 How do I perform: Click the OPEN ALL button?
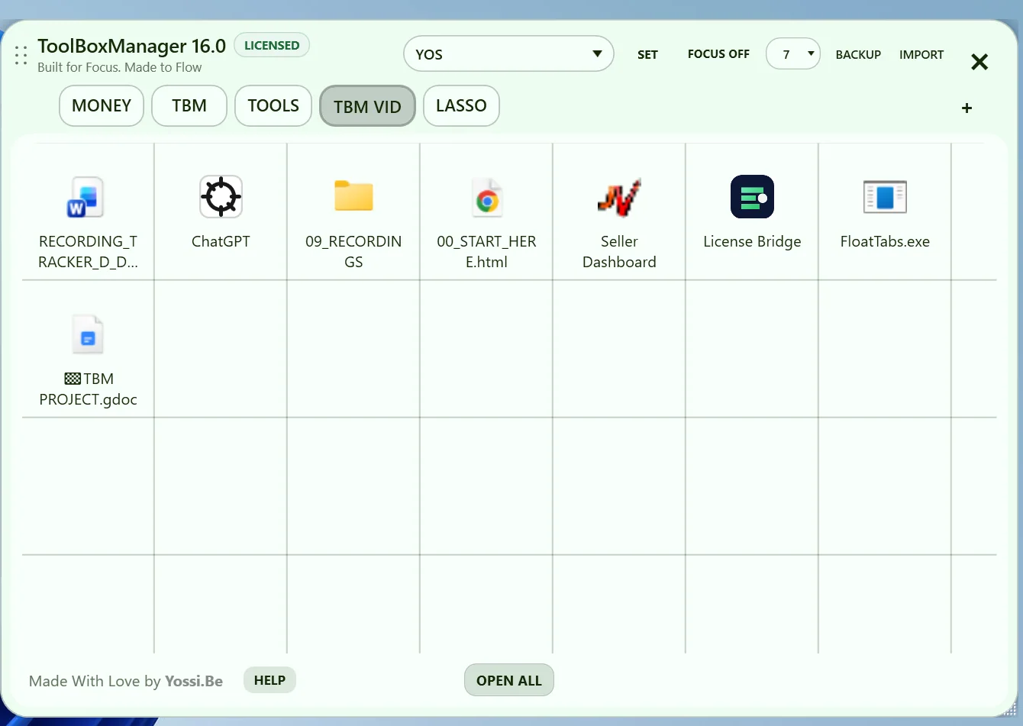pyautogui.click(x=509, y=680)
